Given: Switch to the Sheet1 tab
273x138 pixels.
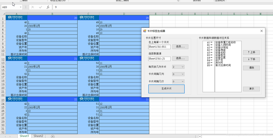Looking at the screenshot, I should [24, 136].
